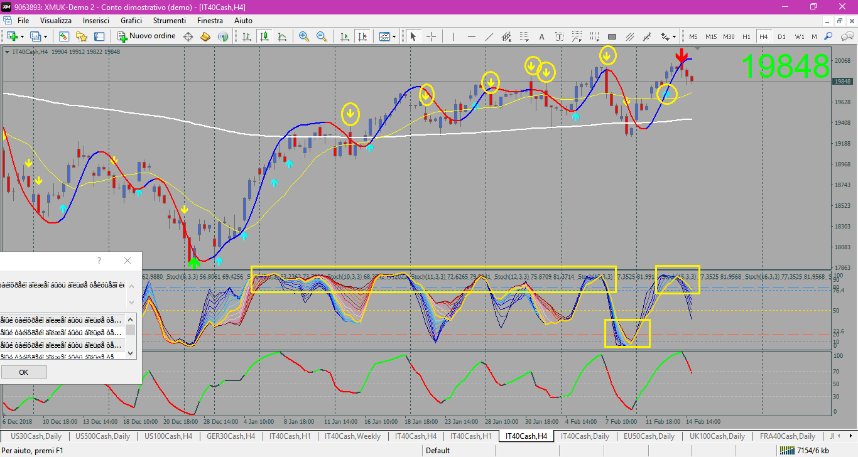Open the UK100Cash,Daily chart tab

(717, 436)
